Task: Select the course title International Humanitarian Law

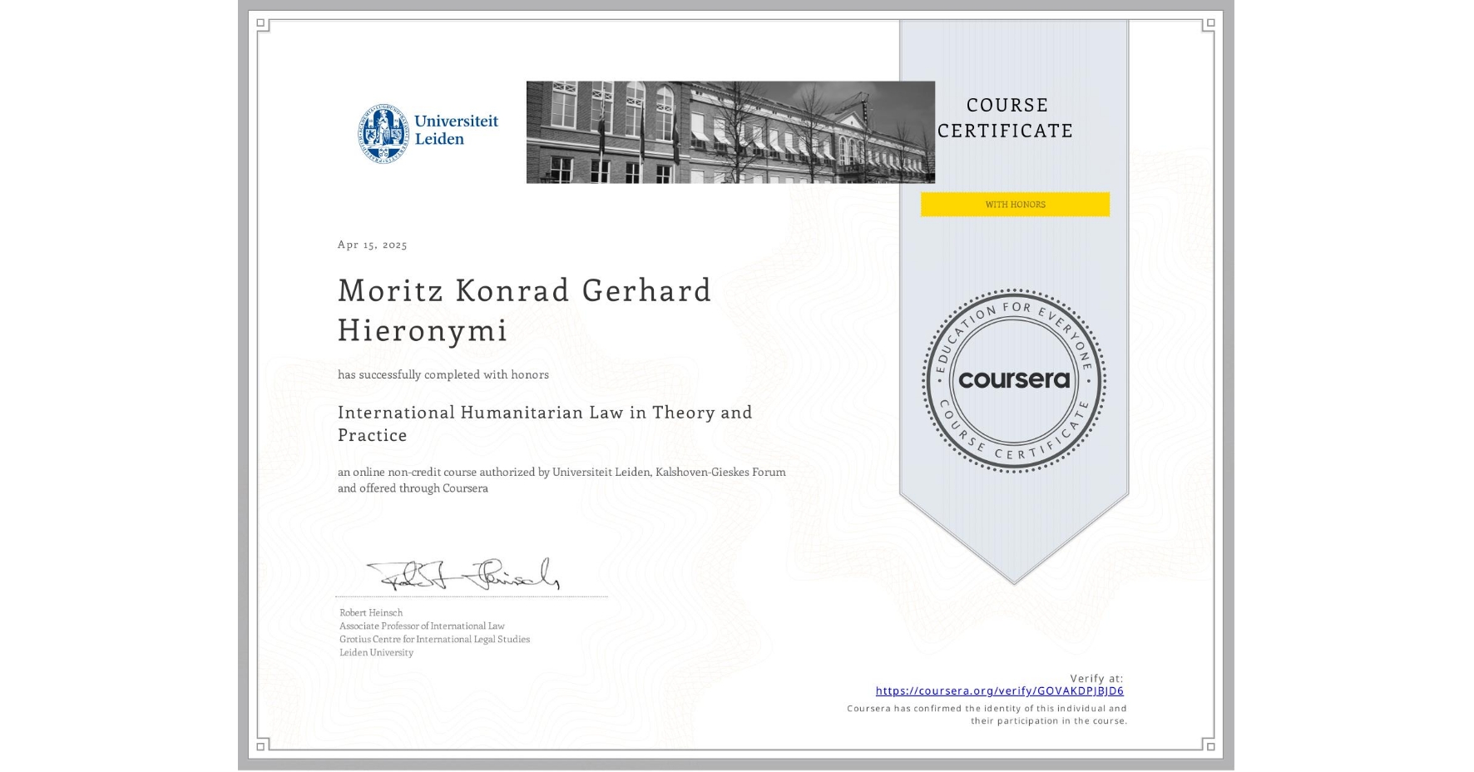Action: pos(544,413)
